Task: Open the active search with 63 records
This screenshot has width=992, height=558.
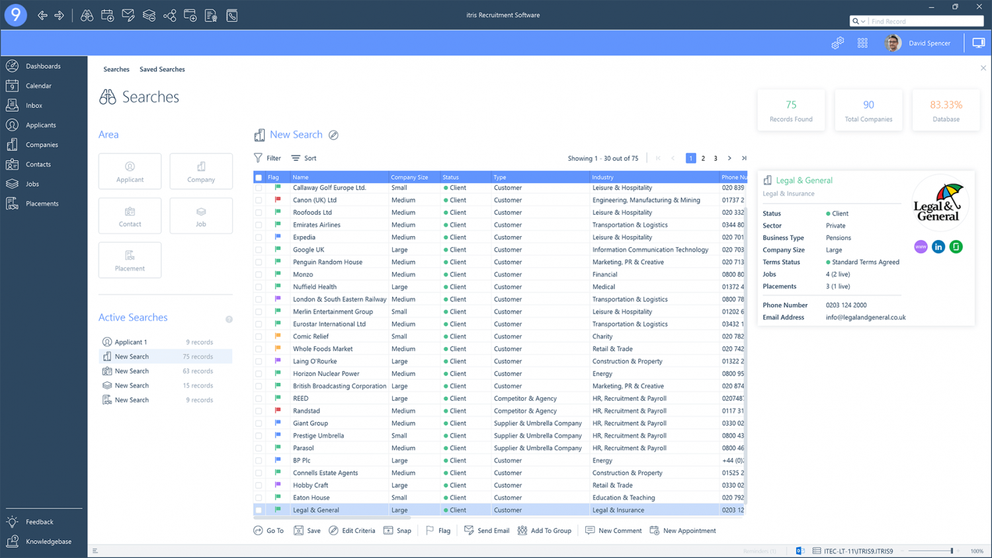Action: (165, 371)
